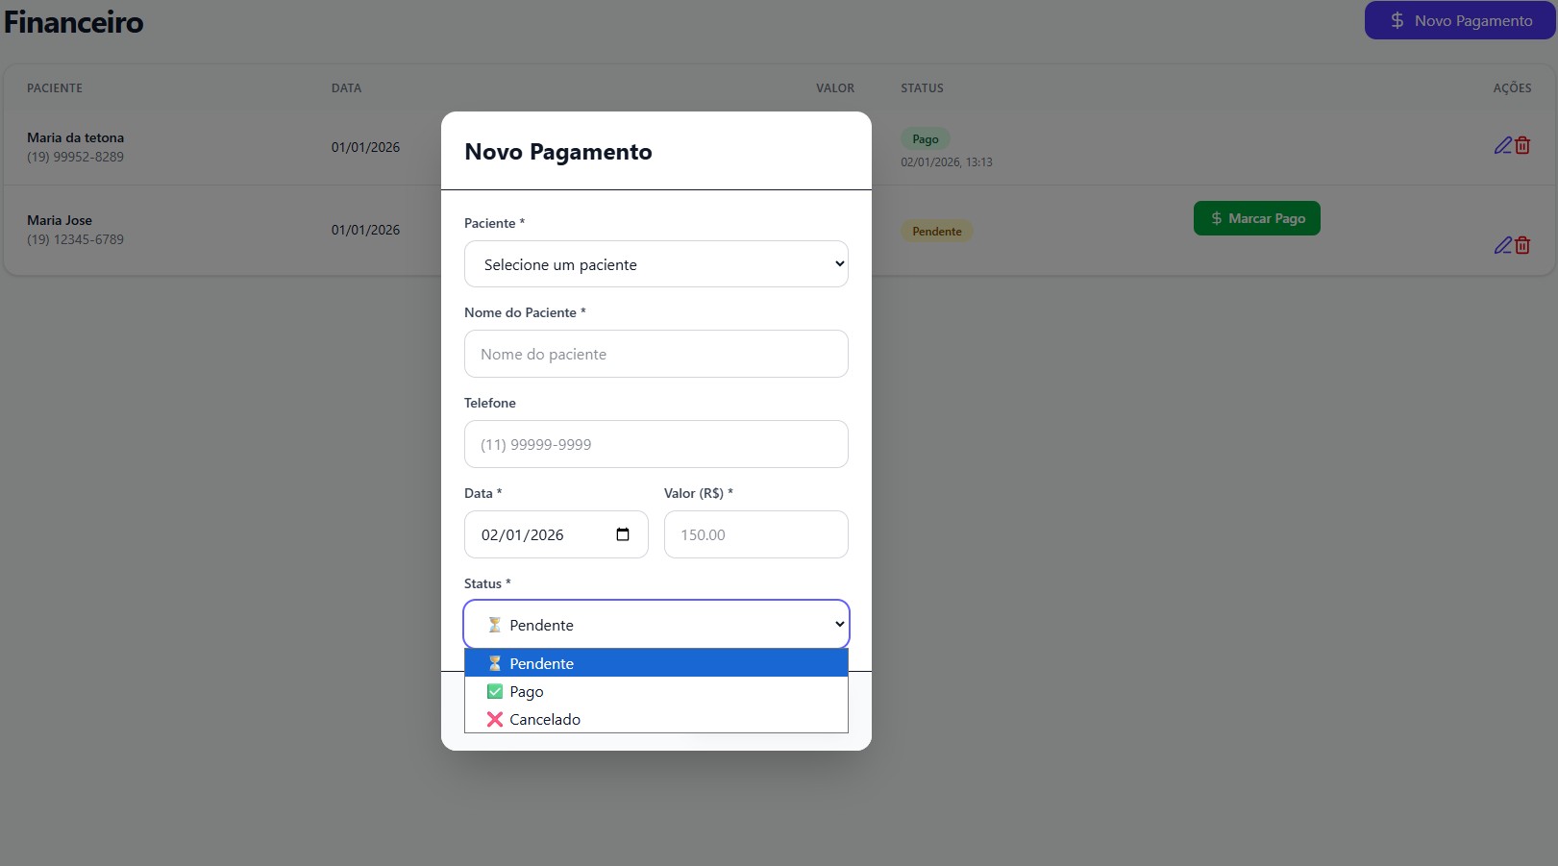Click the trash icon for Maria da tetona
The image size is (1558, 866).
[1521, 145]
